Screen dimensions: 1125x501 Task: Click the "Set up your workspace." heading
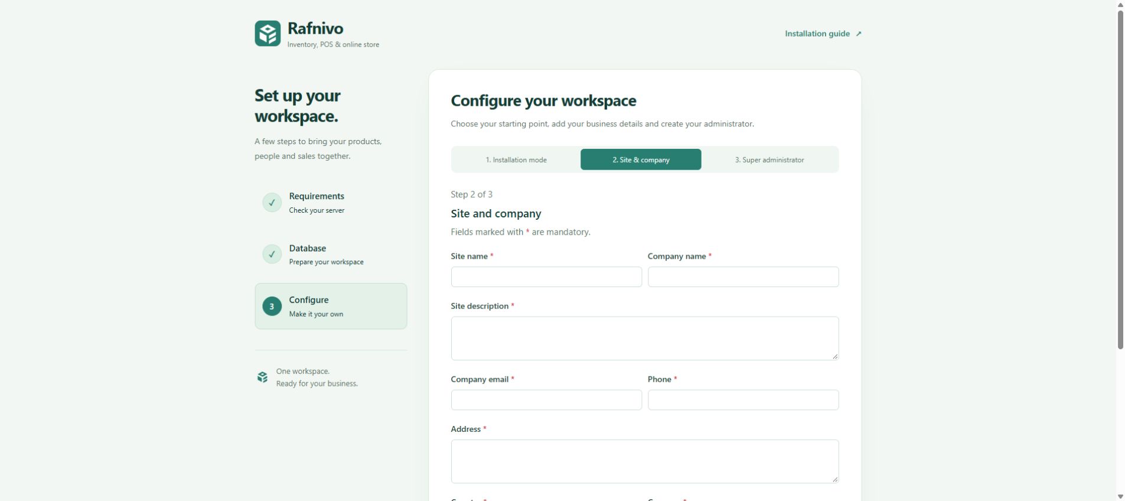point(298,106)
